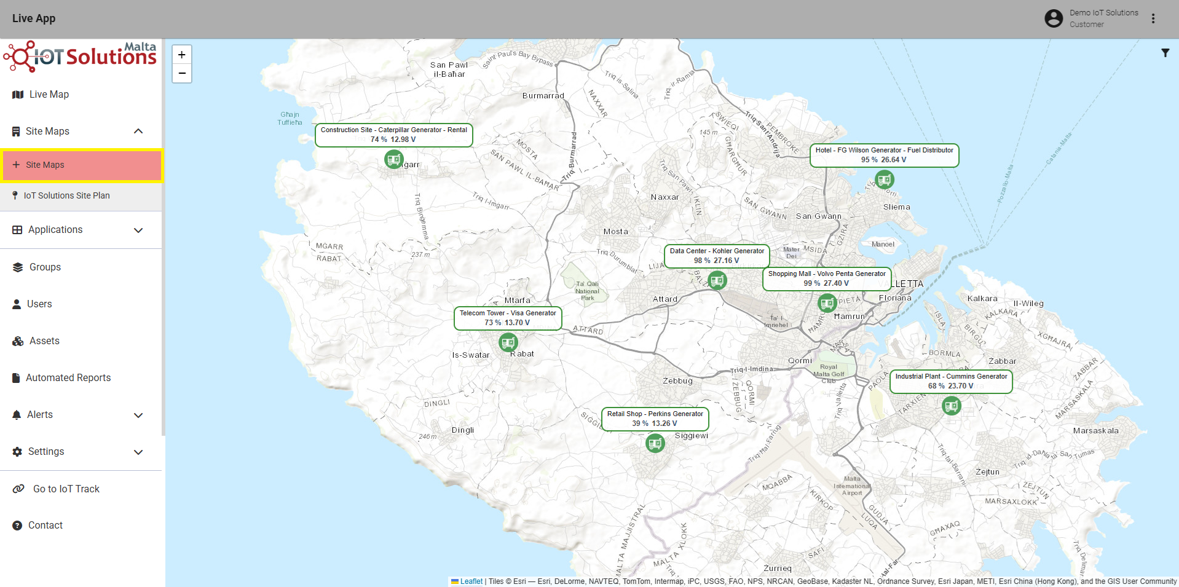Open the three-dot user menu
The width and height of the screenshot is (1179, 587).
click(1153, 18)
